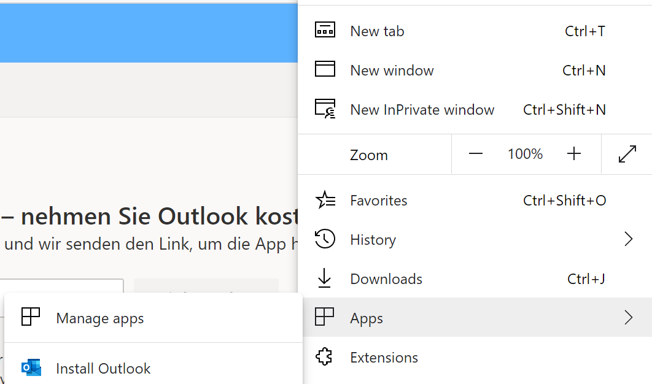The height and width of the screenshot is (384, 652).
Task: Click the Ctrl+N shortcut text
Action: (584, 70)
